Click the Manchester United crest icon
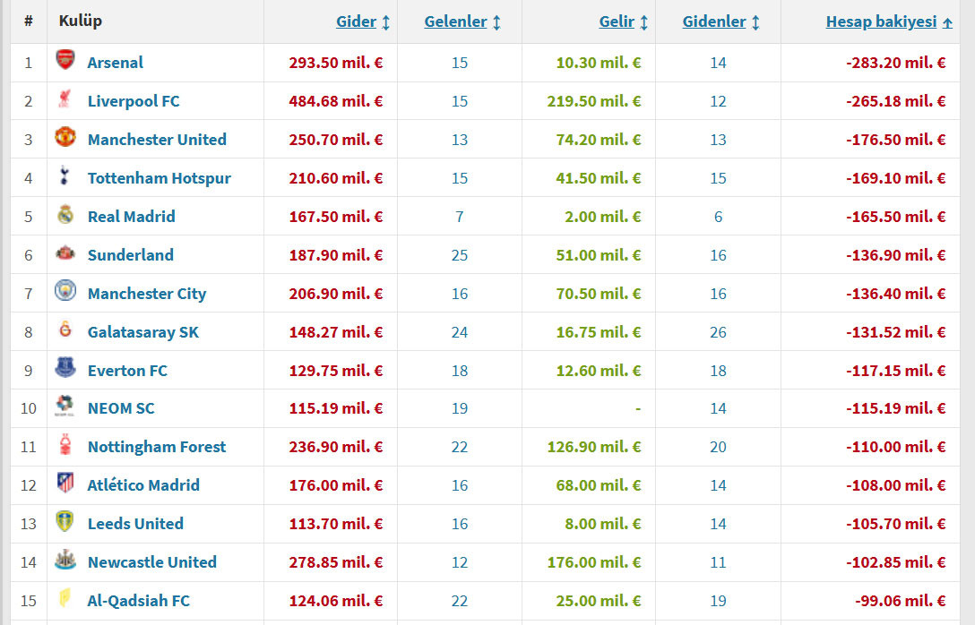This screenshot has height=625, width=975. click(65, 139)
